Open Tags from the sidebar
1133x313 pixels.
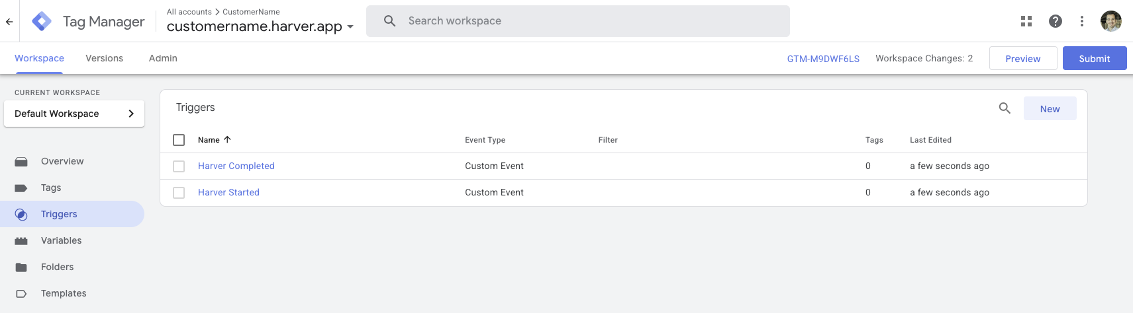tap(51, 188)
